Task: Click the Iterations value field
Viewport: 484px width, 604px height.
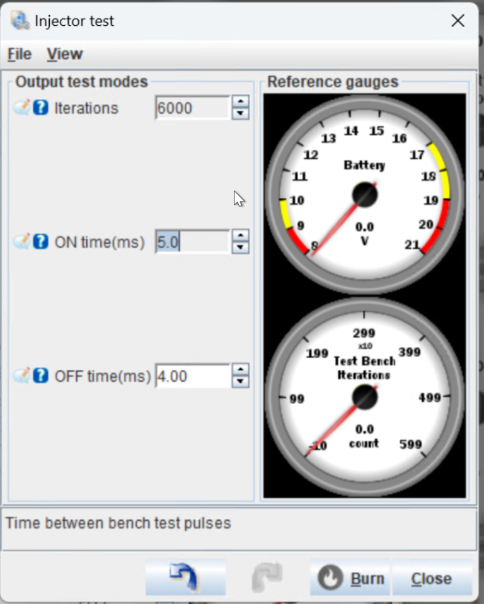Action: pyautogui.click(x=193, y=108)
